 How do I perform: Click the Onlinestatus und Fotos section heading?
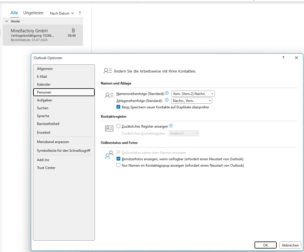click(119, 142)
